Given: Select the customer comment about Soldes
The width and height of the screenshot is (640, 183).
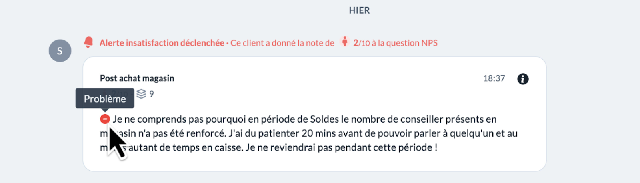Looking at the screenshot, I should (309, 133).
